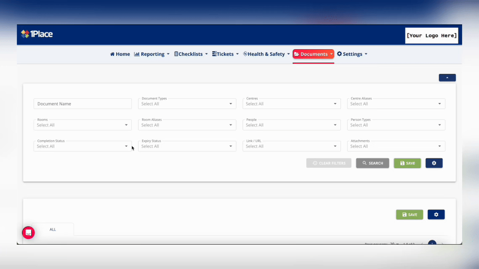Open the Settings menu
This screenshot has width=479, height=269.
[352, 54]
